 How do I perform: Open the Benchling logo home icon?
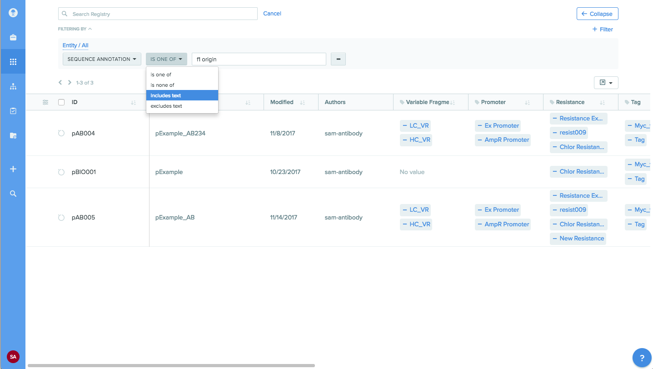click(x=13, y=13)
